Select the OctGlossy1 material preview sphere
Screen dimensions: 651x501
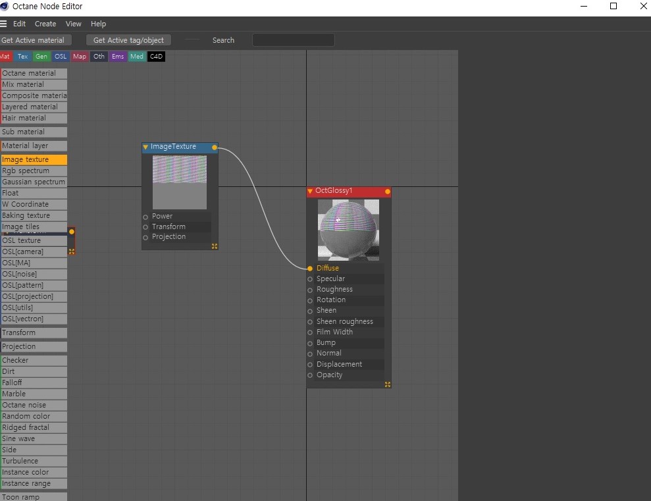tap(348, 230)
